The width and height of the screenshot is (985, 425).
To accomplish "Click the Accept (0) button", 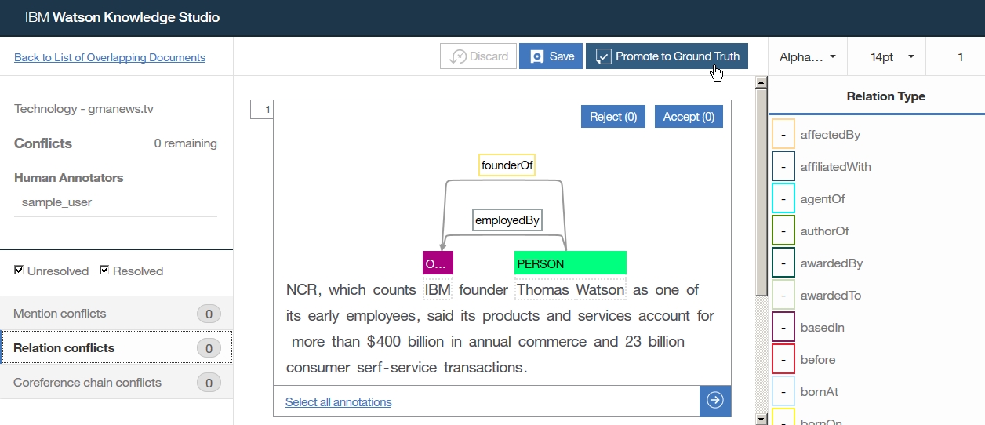I will coord(689,117).
